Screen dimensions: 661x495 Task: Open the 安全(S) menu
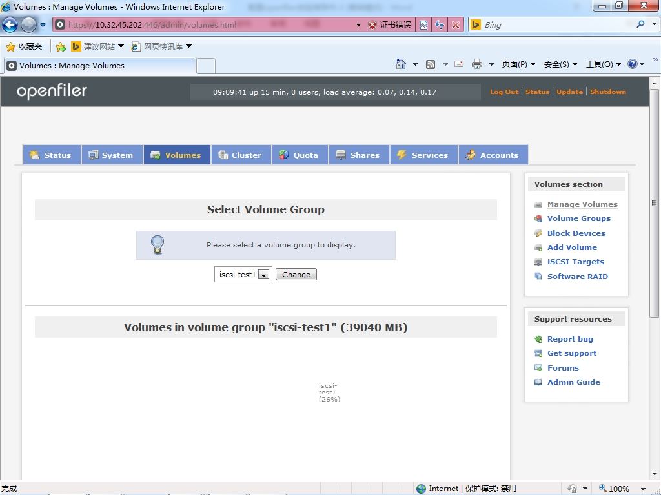click(x=560, y=64)
